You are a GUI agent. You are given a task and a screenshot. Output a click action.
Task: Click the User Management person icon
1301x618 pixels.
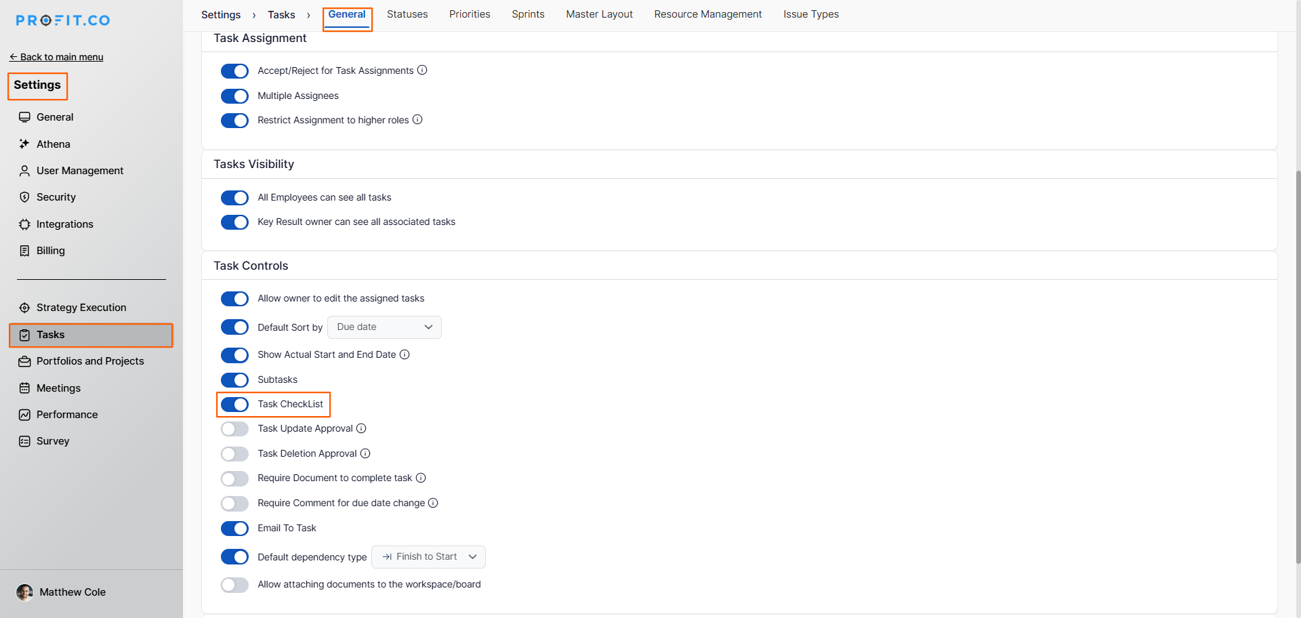click(24, 171)
